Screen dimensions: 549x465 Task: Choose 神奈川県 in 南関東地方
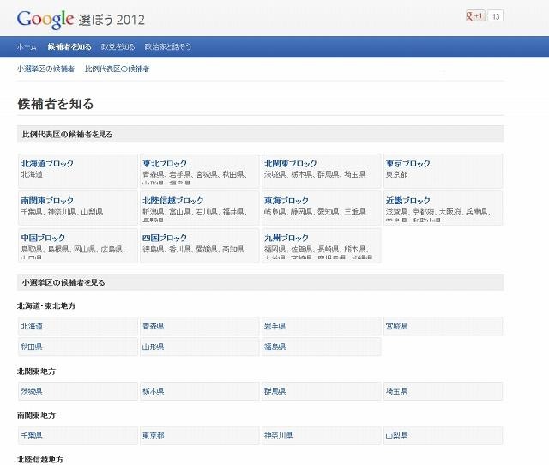(x=279, y=436)
